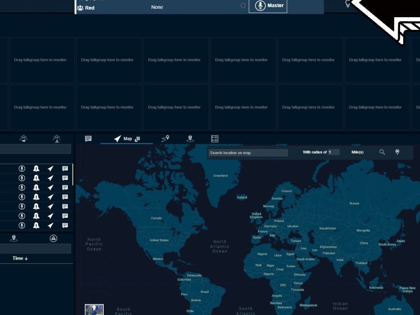Viewport: 420px width, 315px height.
Task: Click bell alert icon in last contact row
Action: [x=36, y=226]
